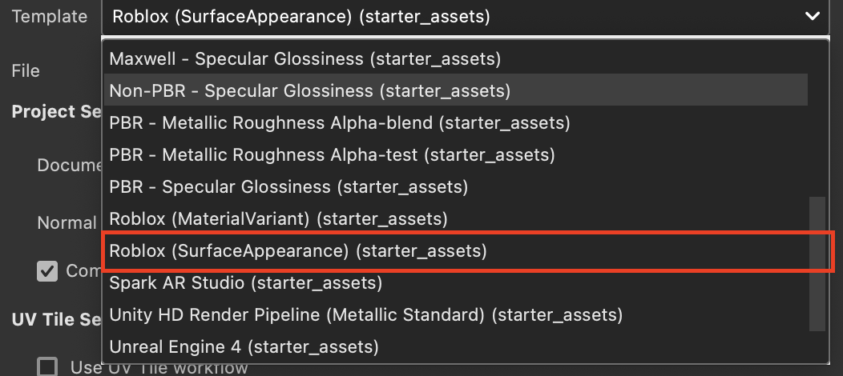
Task: Pick PBR - Metallic Roughness Alpha-blend
Action: coord(339,122)
